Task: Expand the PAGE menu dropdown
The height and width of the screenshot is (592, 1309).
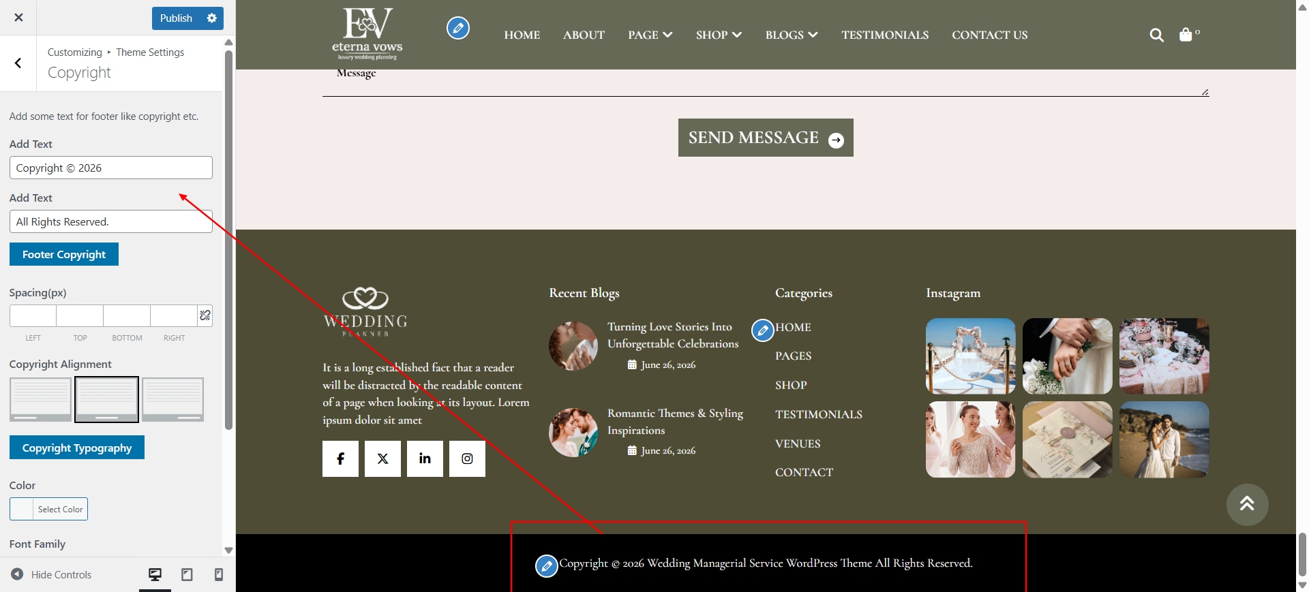Action: pos(650,35)
